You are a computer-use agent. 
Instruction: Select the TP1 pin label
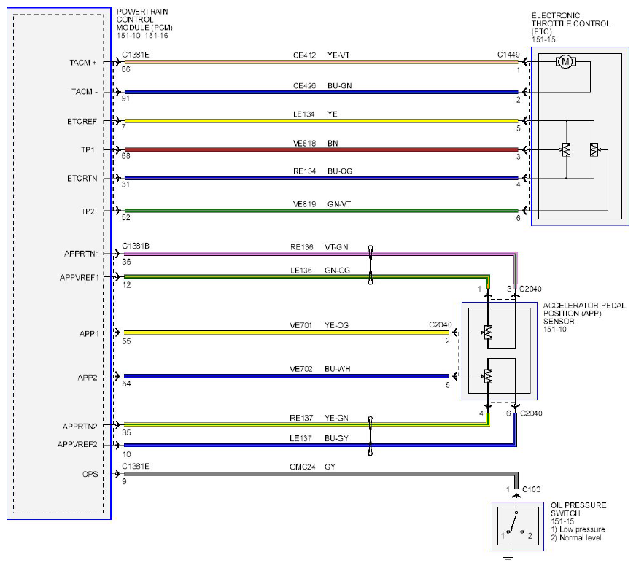click(88, 149)
